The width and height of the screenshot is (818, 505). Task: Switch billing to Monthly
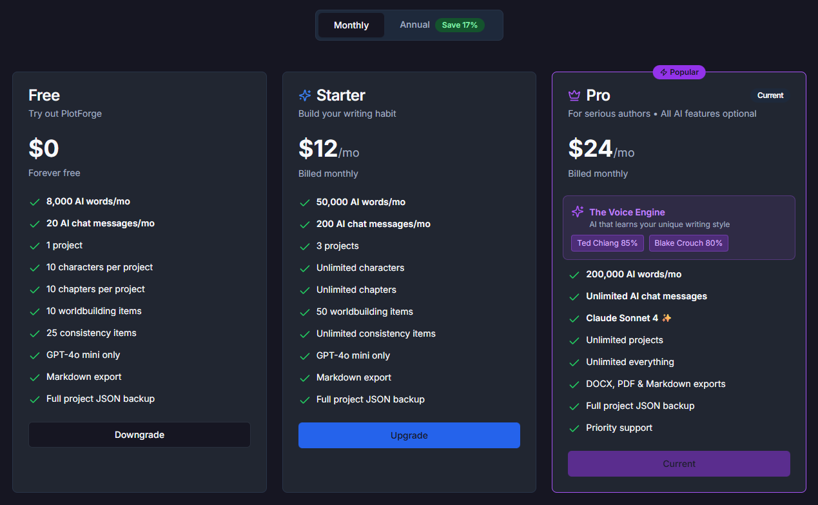pos(351,25)
